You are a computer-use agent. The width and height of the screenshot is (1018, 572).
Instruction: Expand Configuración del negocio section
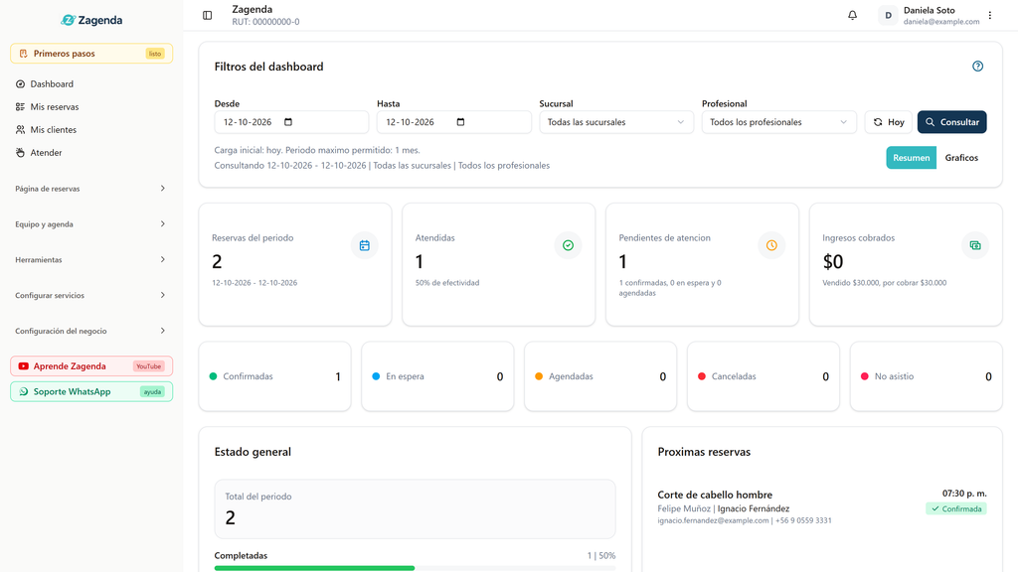tap(90, 331)
